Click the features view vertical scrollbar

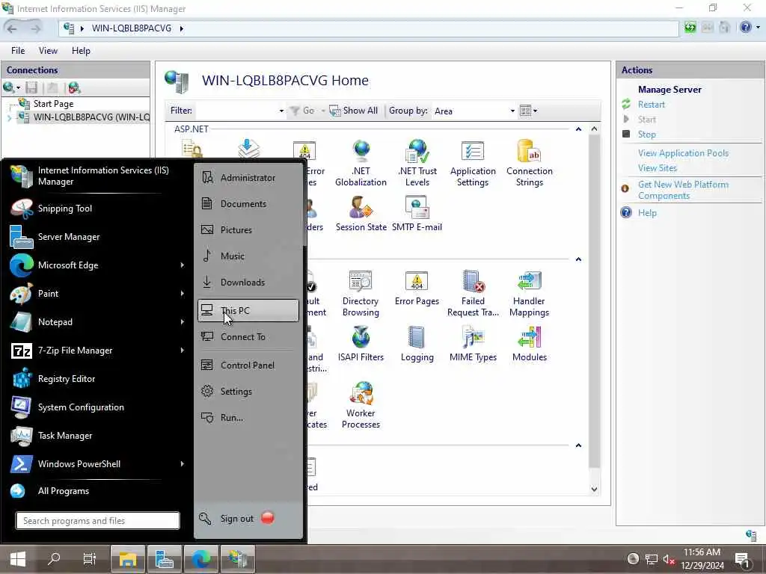pyautogui.click(x=594, y=300)
